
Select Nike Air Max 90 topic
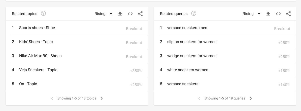tap(40, 56)
